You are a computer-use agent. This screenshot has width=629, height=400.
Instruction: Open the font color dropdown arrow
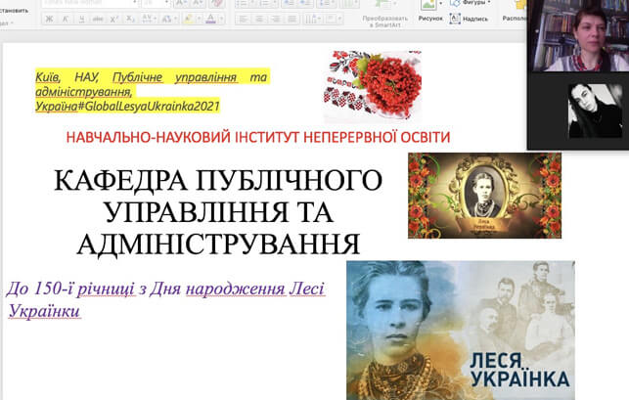point(220,19)
